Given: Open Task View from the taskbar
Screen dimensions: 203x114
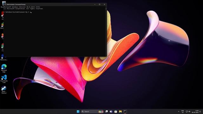Looking at the screenshot, I should 107,111.
